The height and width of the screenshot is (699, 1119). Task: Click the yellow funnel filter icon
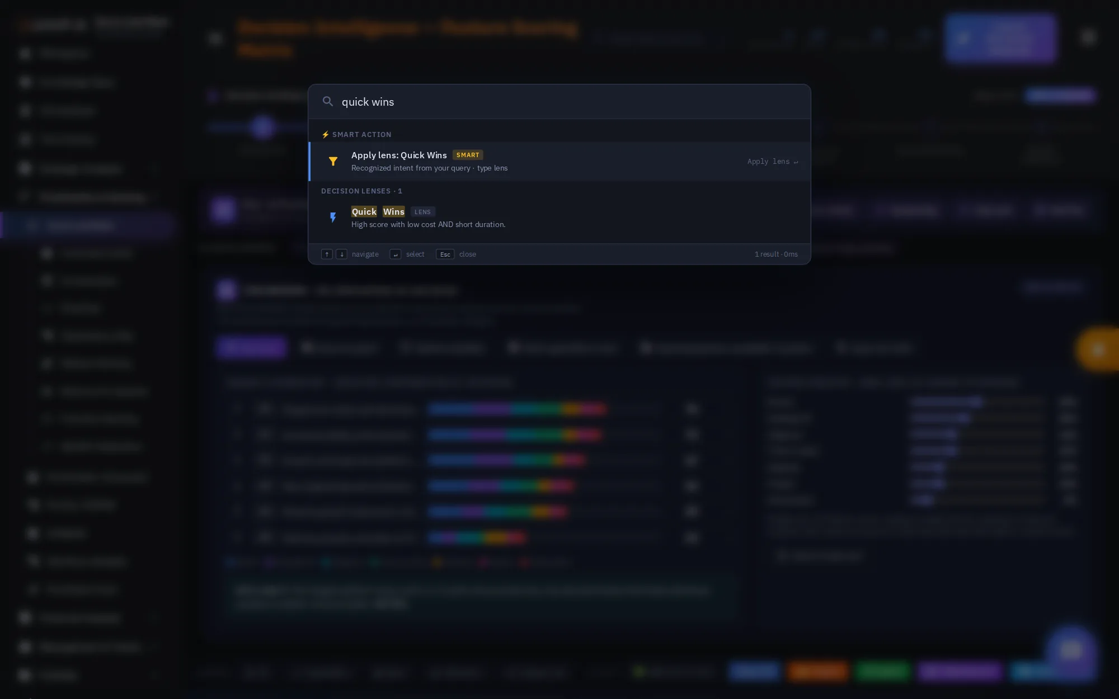coord(333,162)
